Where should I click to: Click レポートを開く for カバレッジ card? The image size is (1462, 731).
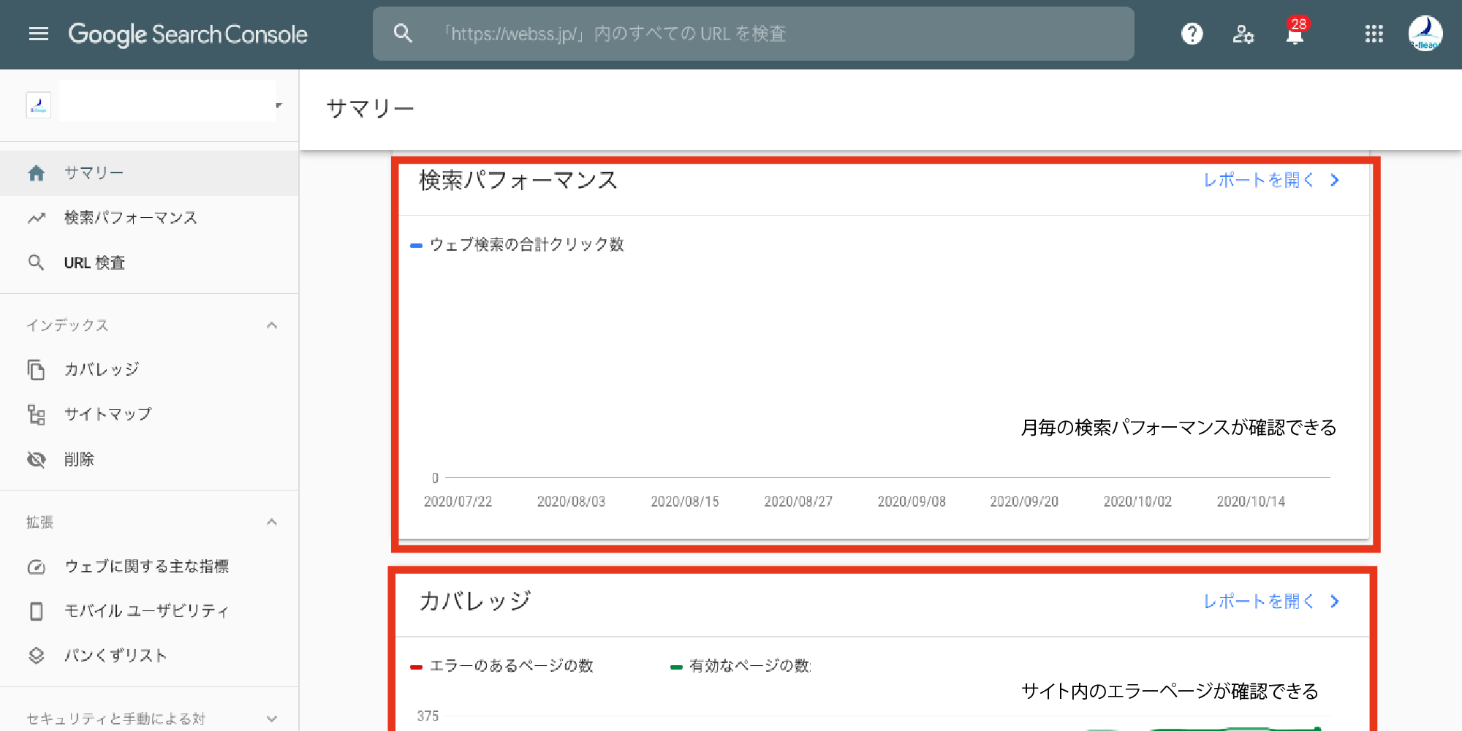(1259, 601)
